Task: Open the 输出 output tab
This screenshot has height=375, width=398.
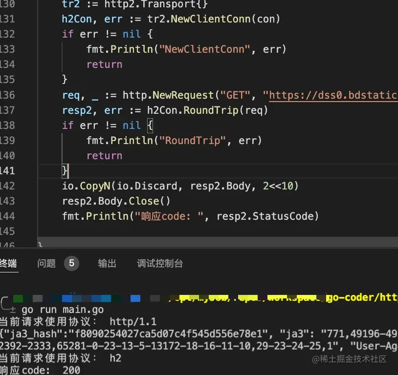Action: (x=107, y=263)
